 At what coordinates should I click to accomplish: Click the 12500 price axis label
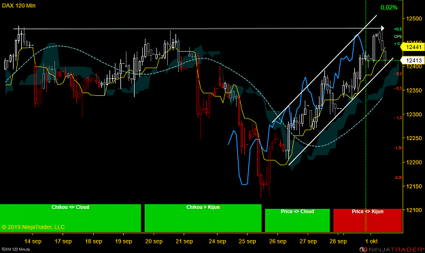414,18
